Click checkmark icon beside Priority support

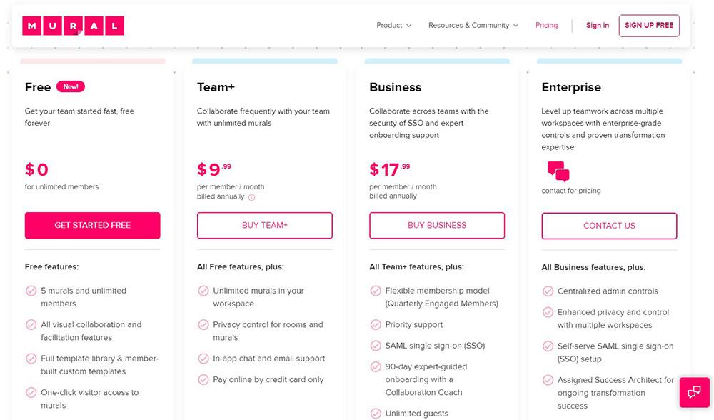coord(376,324)
